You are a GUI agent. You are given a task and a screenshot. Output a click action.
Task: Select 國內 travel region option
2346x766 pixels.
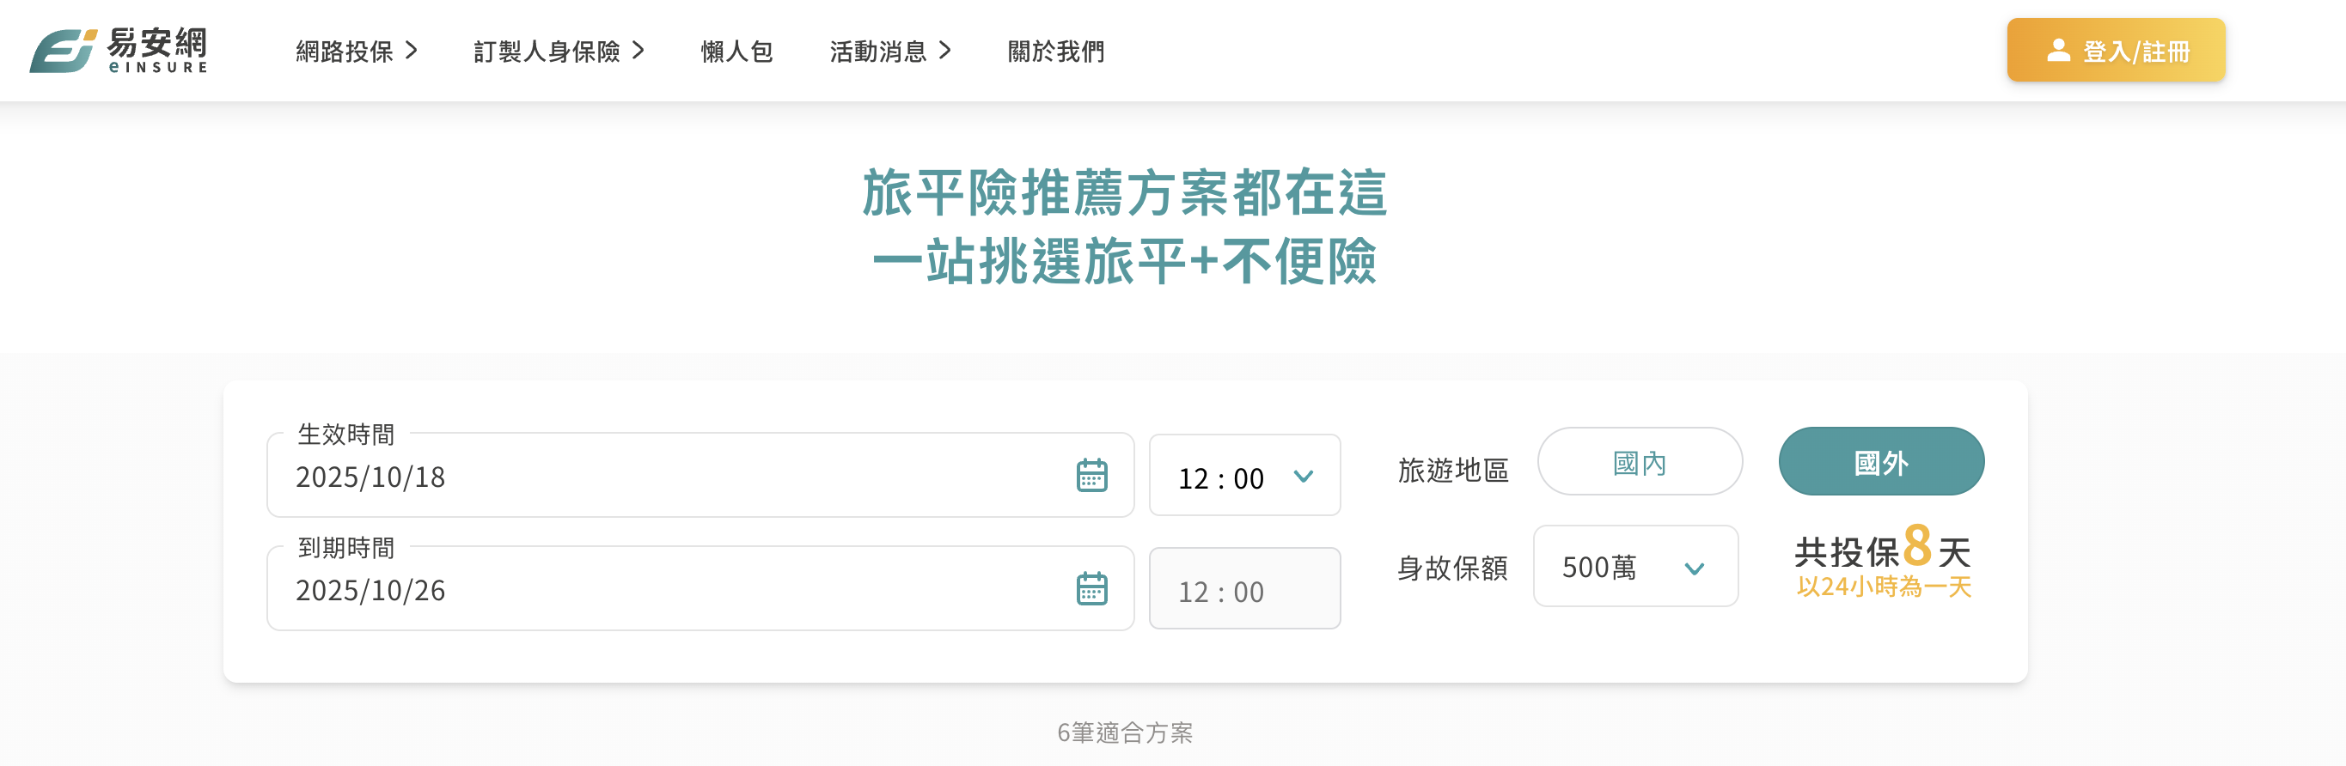coord(1640,462)
